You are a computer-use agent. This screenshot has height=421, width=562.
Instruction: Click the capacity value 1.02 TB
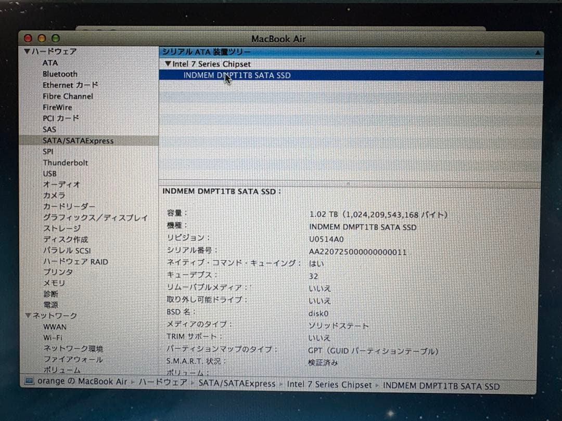coord(378,215)
